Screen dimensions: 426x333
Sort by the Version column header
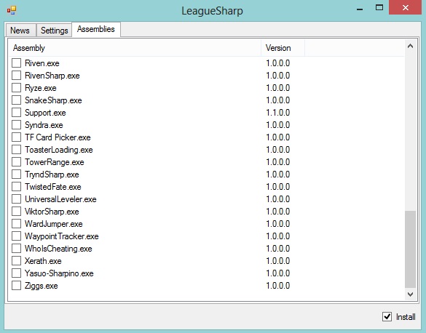pos(283,48)
